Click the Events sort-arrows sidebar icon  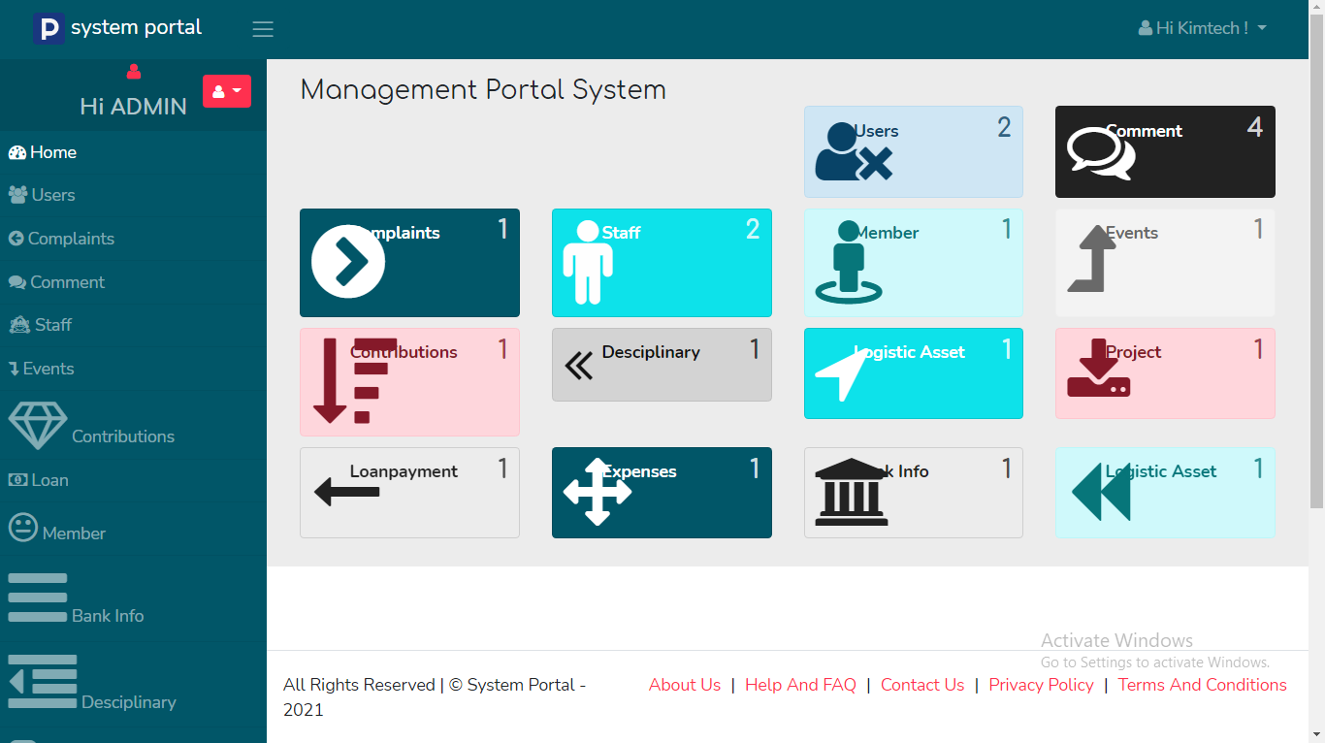(x=15, y=369)
